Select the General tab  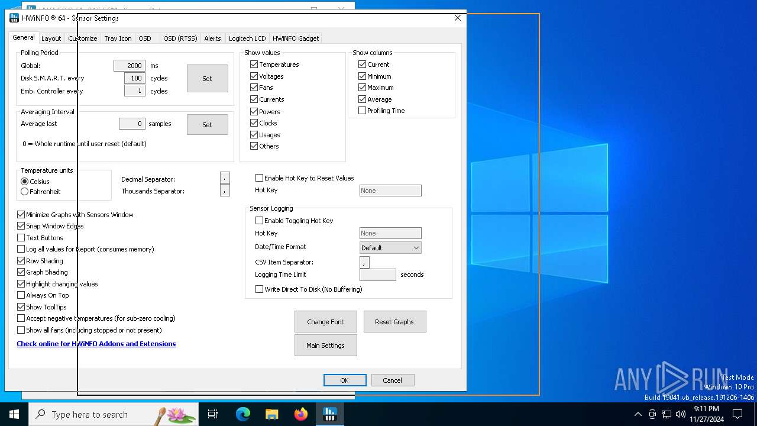click(x=24, y=37)
